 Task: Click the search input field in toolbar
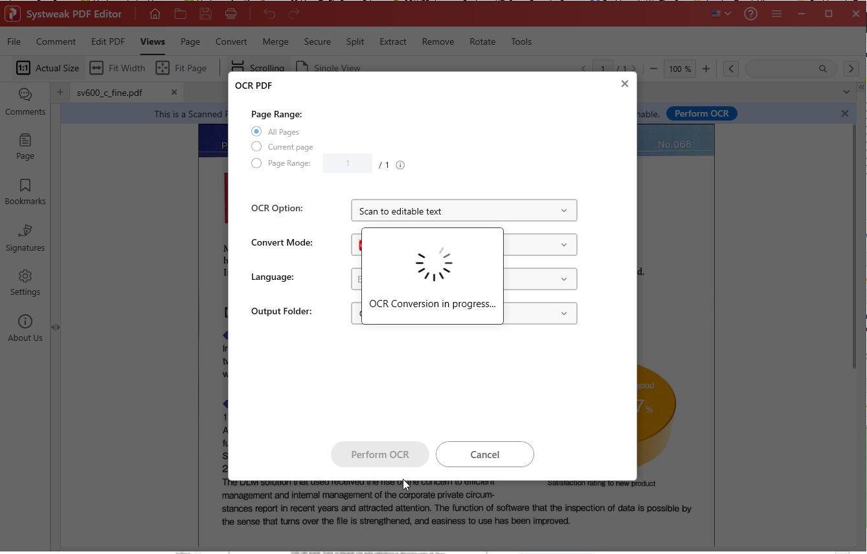point(782,69)
